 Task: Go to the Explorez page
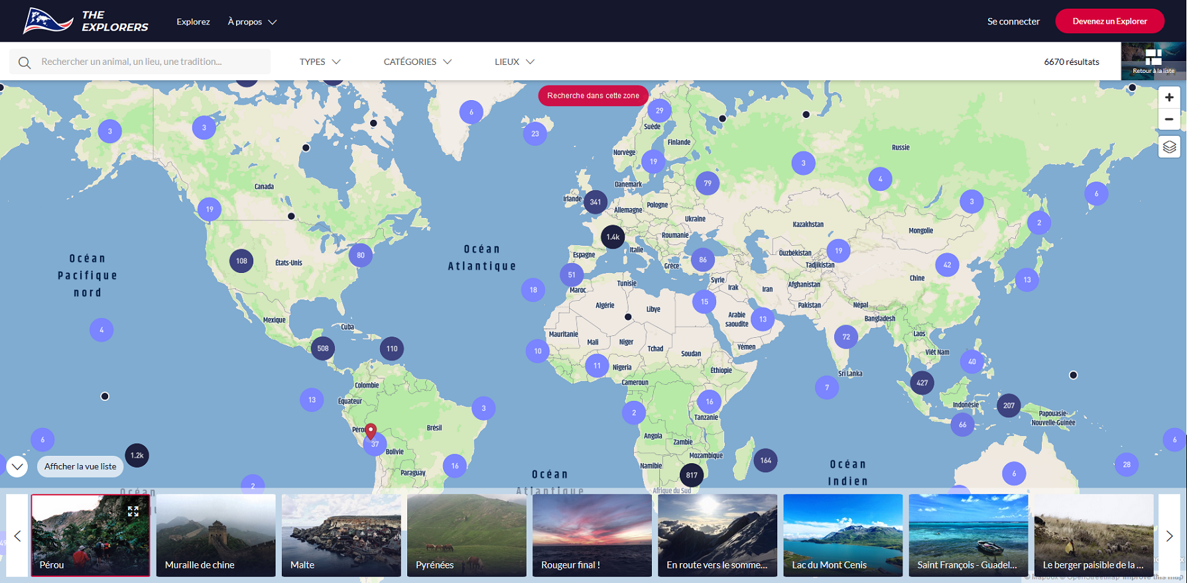(x=193, y=22)
